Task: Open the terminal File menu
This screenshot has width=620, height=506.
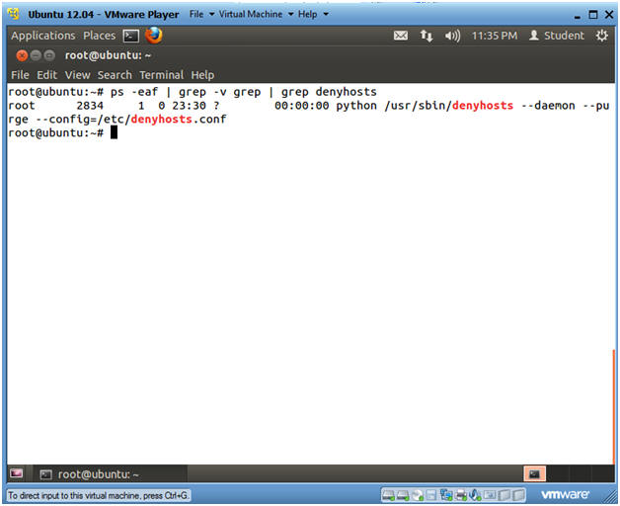Action: pos(20,75)
